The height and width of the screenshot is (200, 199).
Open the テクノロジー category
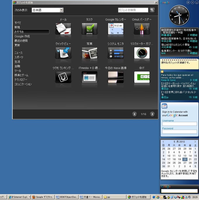(x=21, y=80)
